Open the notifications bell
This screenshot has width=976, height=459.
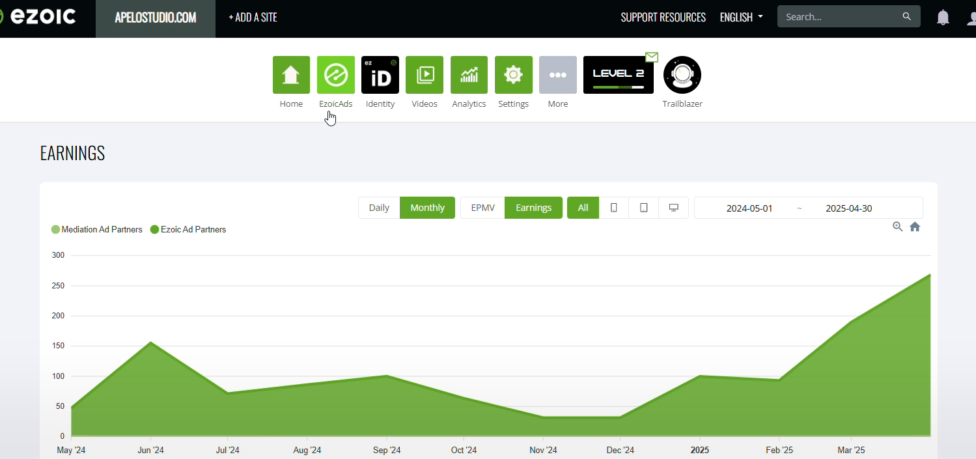943,18
